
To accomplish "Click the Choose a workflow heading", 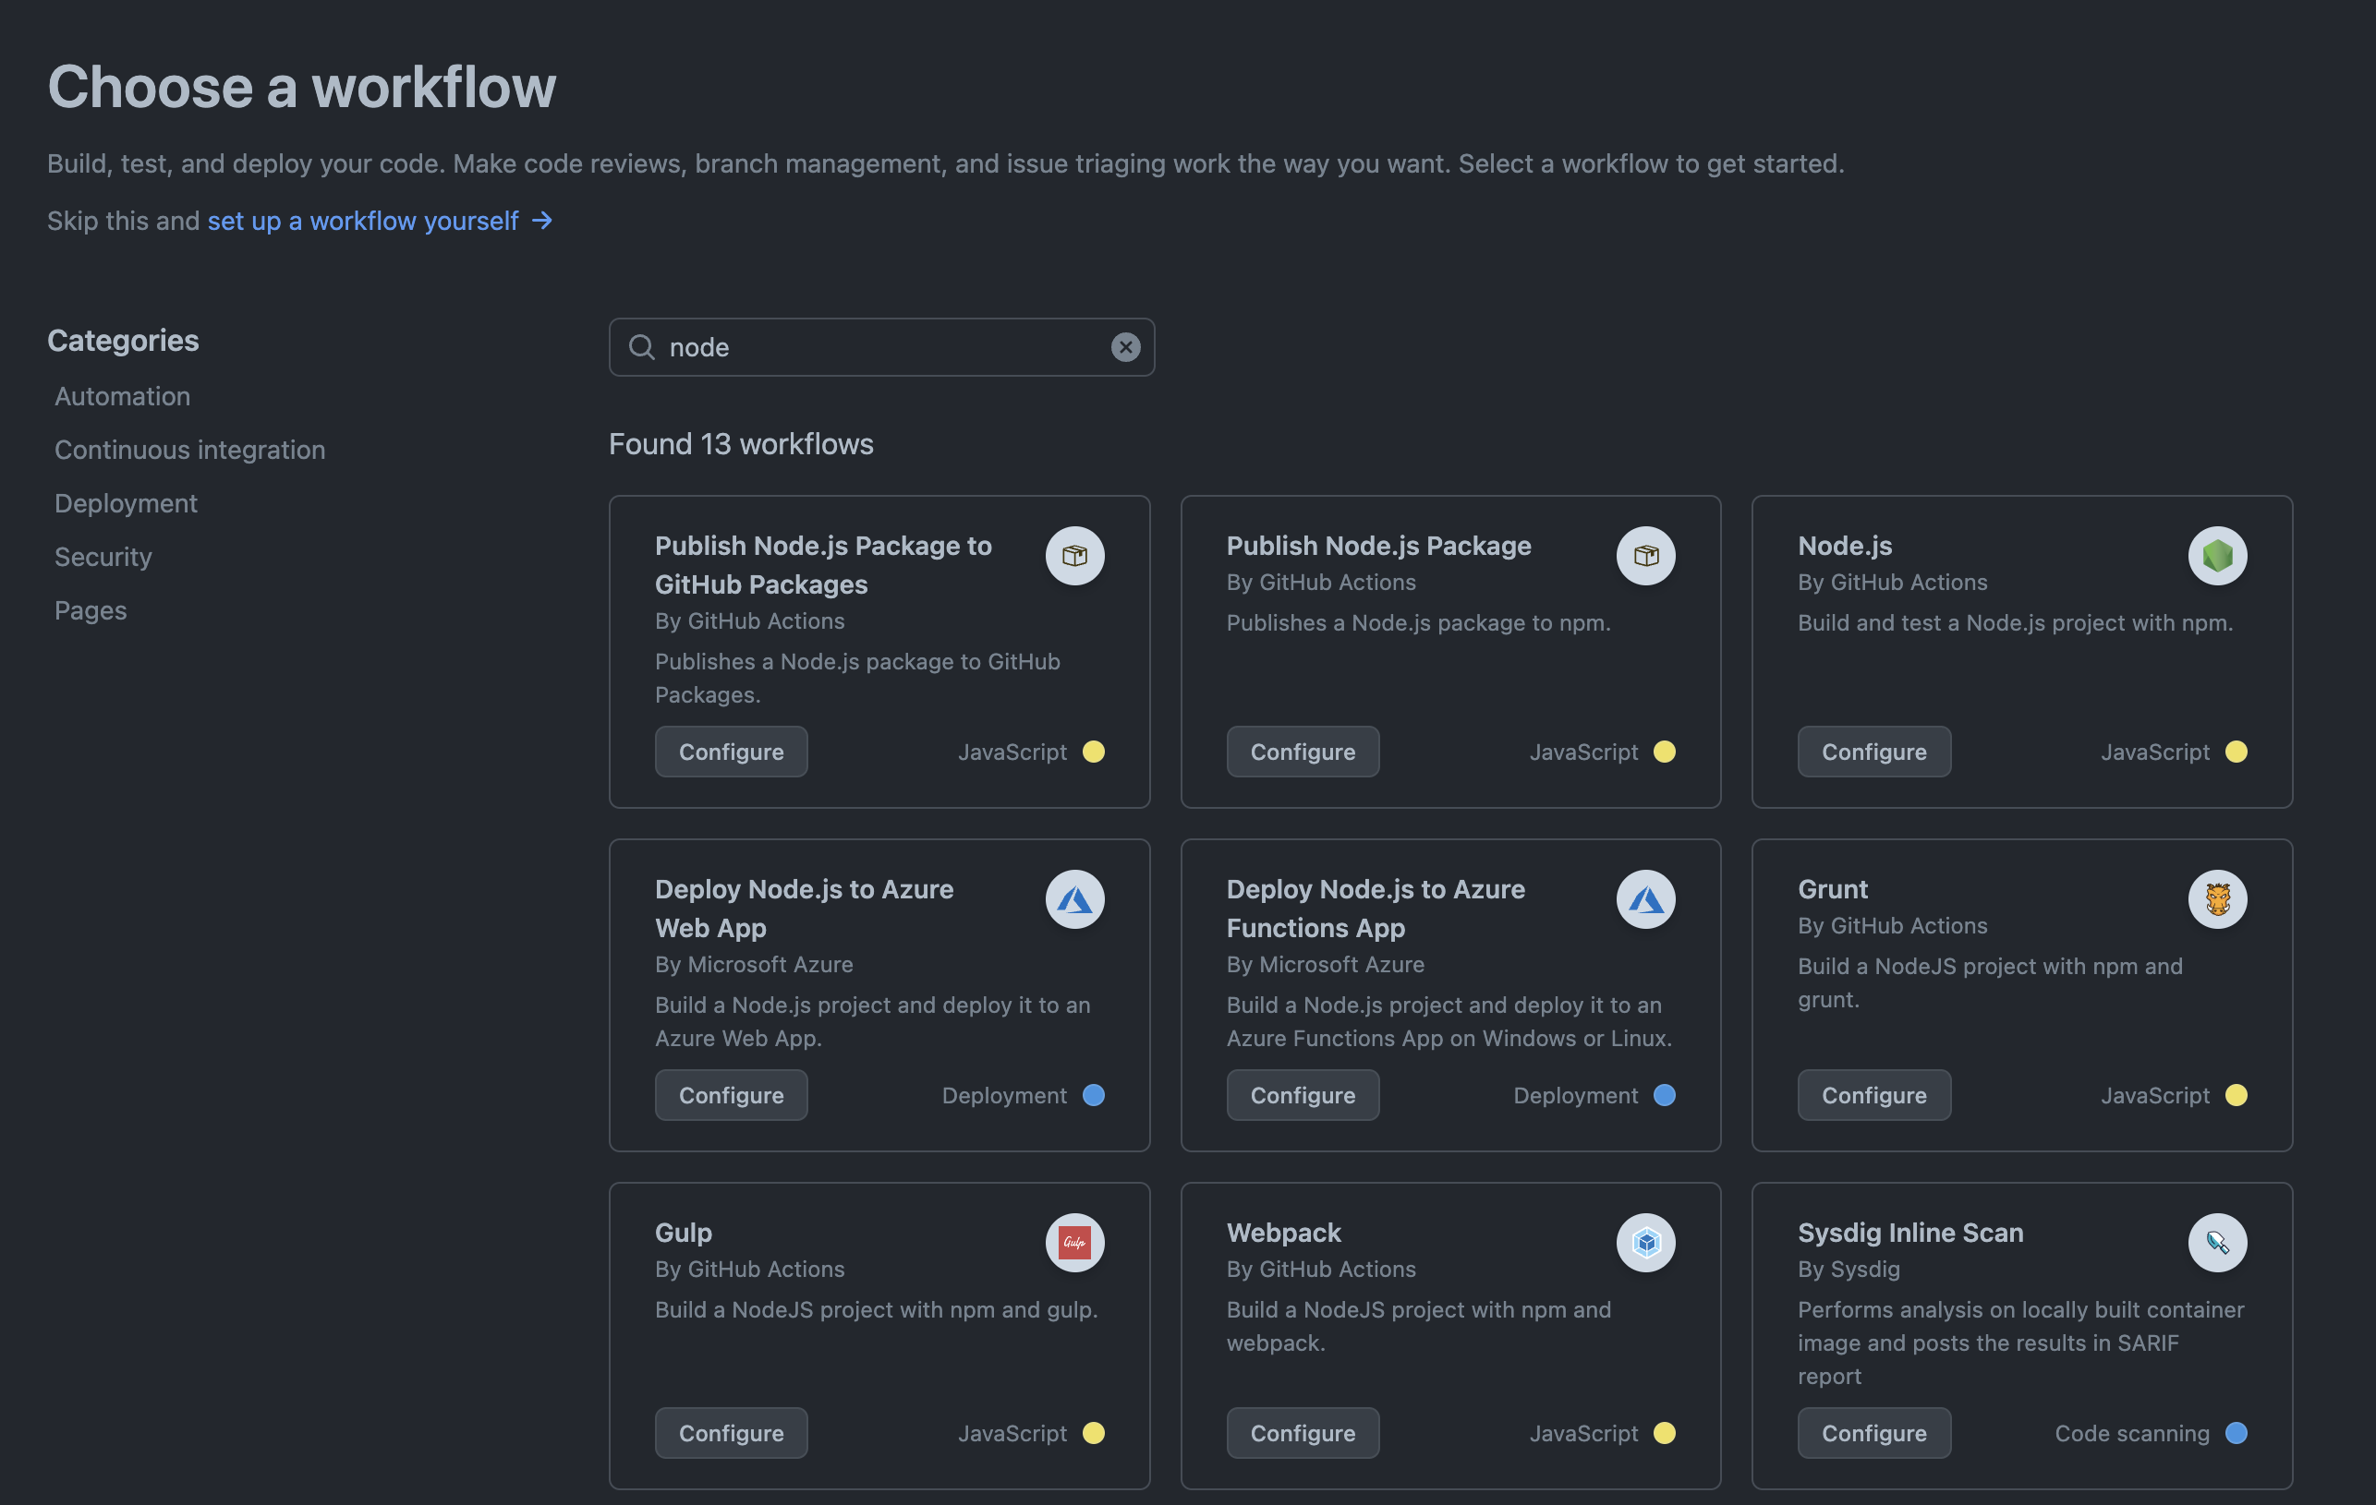I will point(302,87).
